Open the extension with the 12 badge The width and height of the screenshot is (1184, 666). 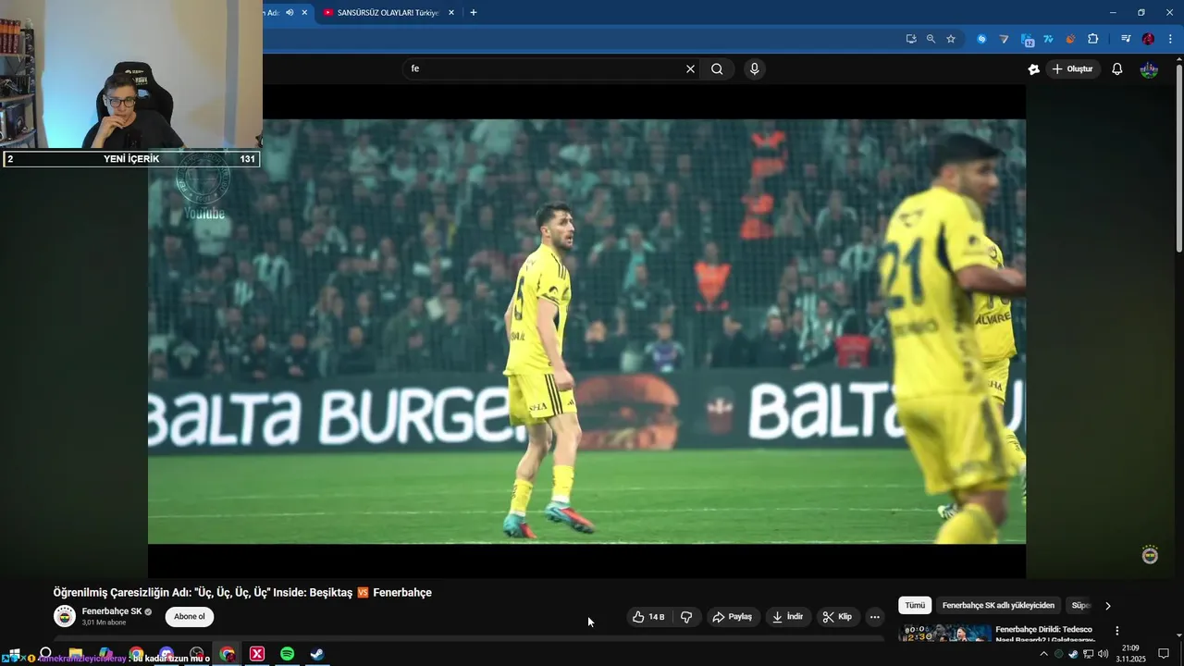pos(1027,40)
